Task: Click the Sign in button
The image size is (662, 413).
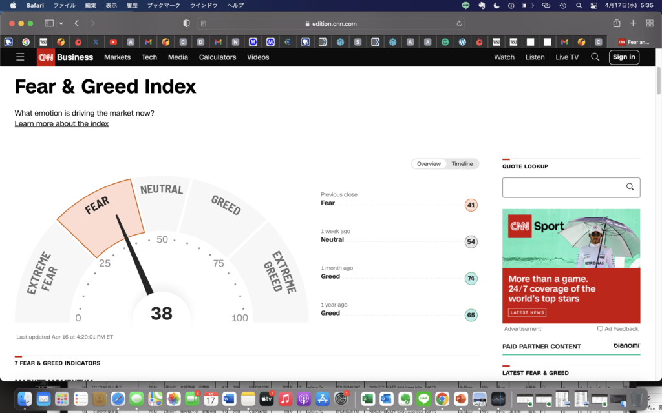Action: pyautogui.click(x=623, y=57)
